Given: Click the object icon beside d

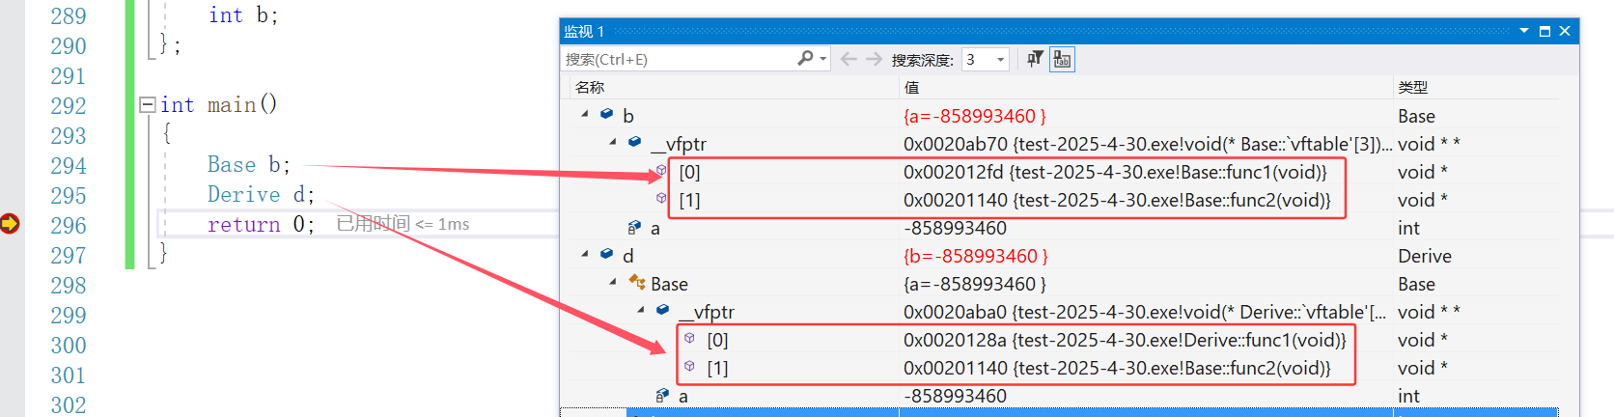Looking at the screenshot, I should click(606, 254).
